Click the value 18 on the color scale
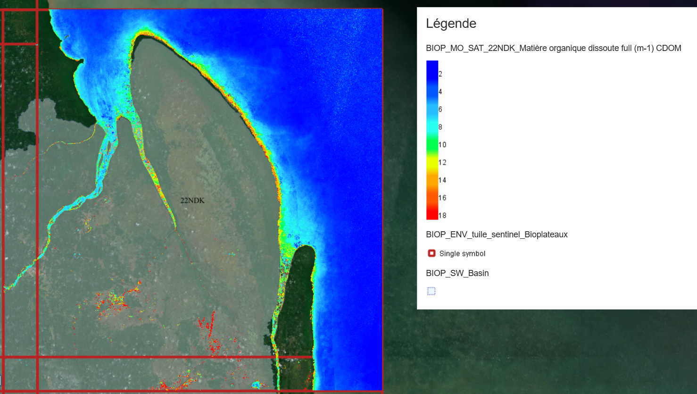697x394 pixels. 442,216
